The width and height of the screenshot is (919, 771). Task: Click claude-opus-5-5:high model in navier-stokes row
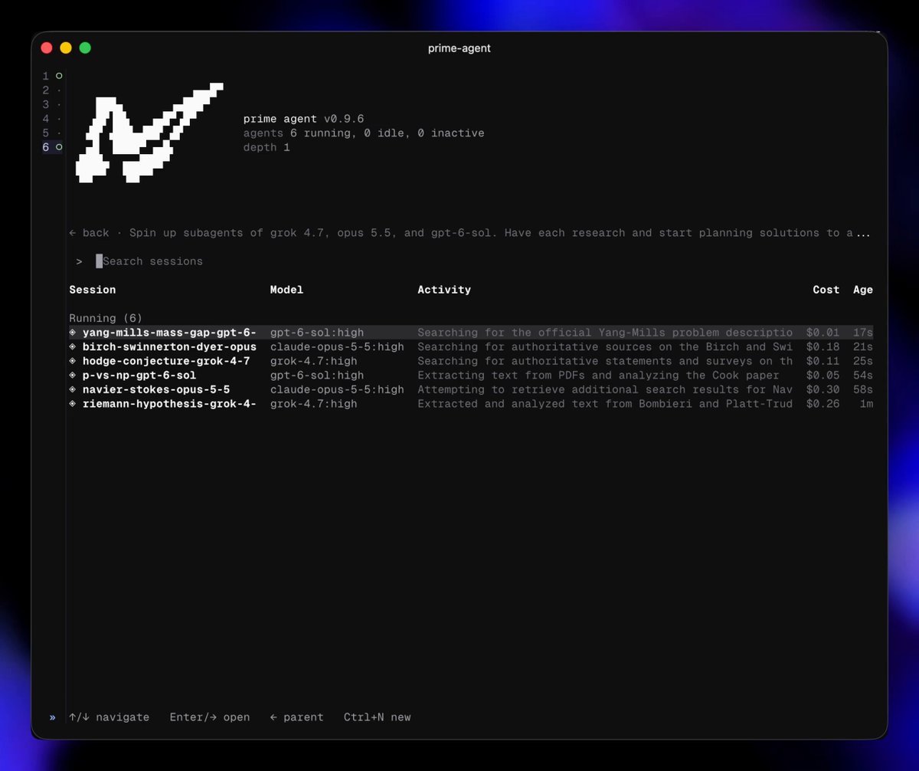coord(337,389)
